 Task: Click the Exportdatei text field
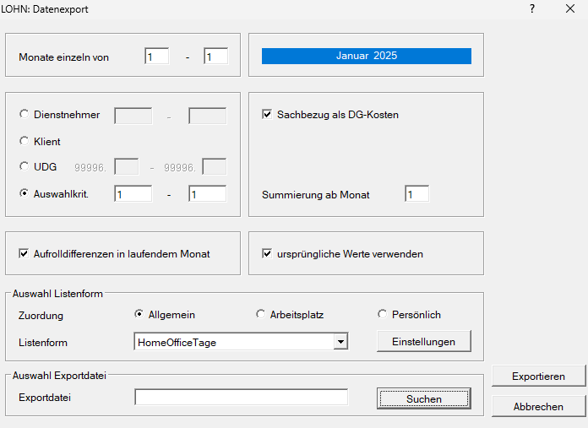click(241, 398)
